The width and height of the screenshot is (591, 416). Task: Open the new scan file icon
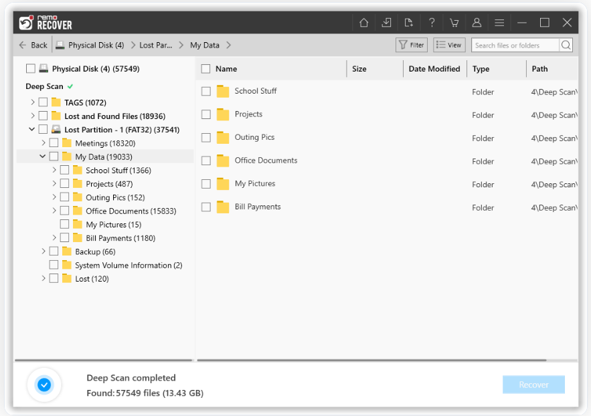(x=409, y=22)
